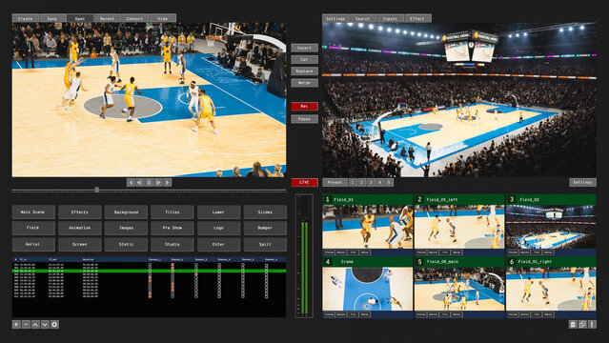This screenshot has width=609, height=343.
Task: Step one frame backward in preview player
Action: click(139, 182)
